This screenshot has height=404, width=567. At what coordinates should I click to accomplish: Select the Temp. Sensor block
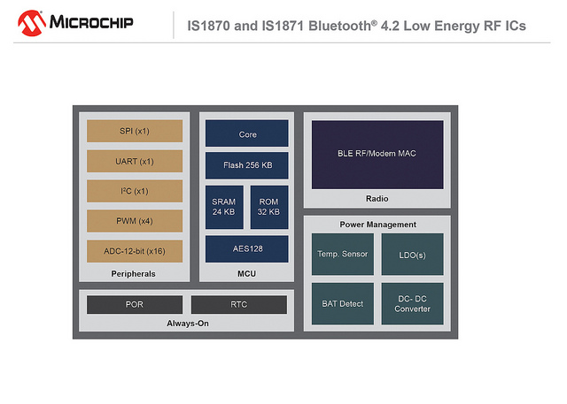click(341, 255)
